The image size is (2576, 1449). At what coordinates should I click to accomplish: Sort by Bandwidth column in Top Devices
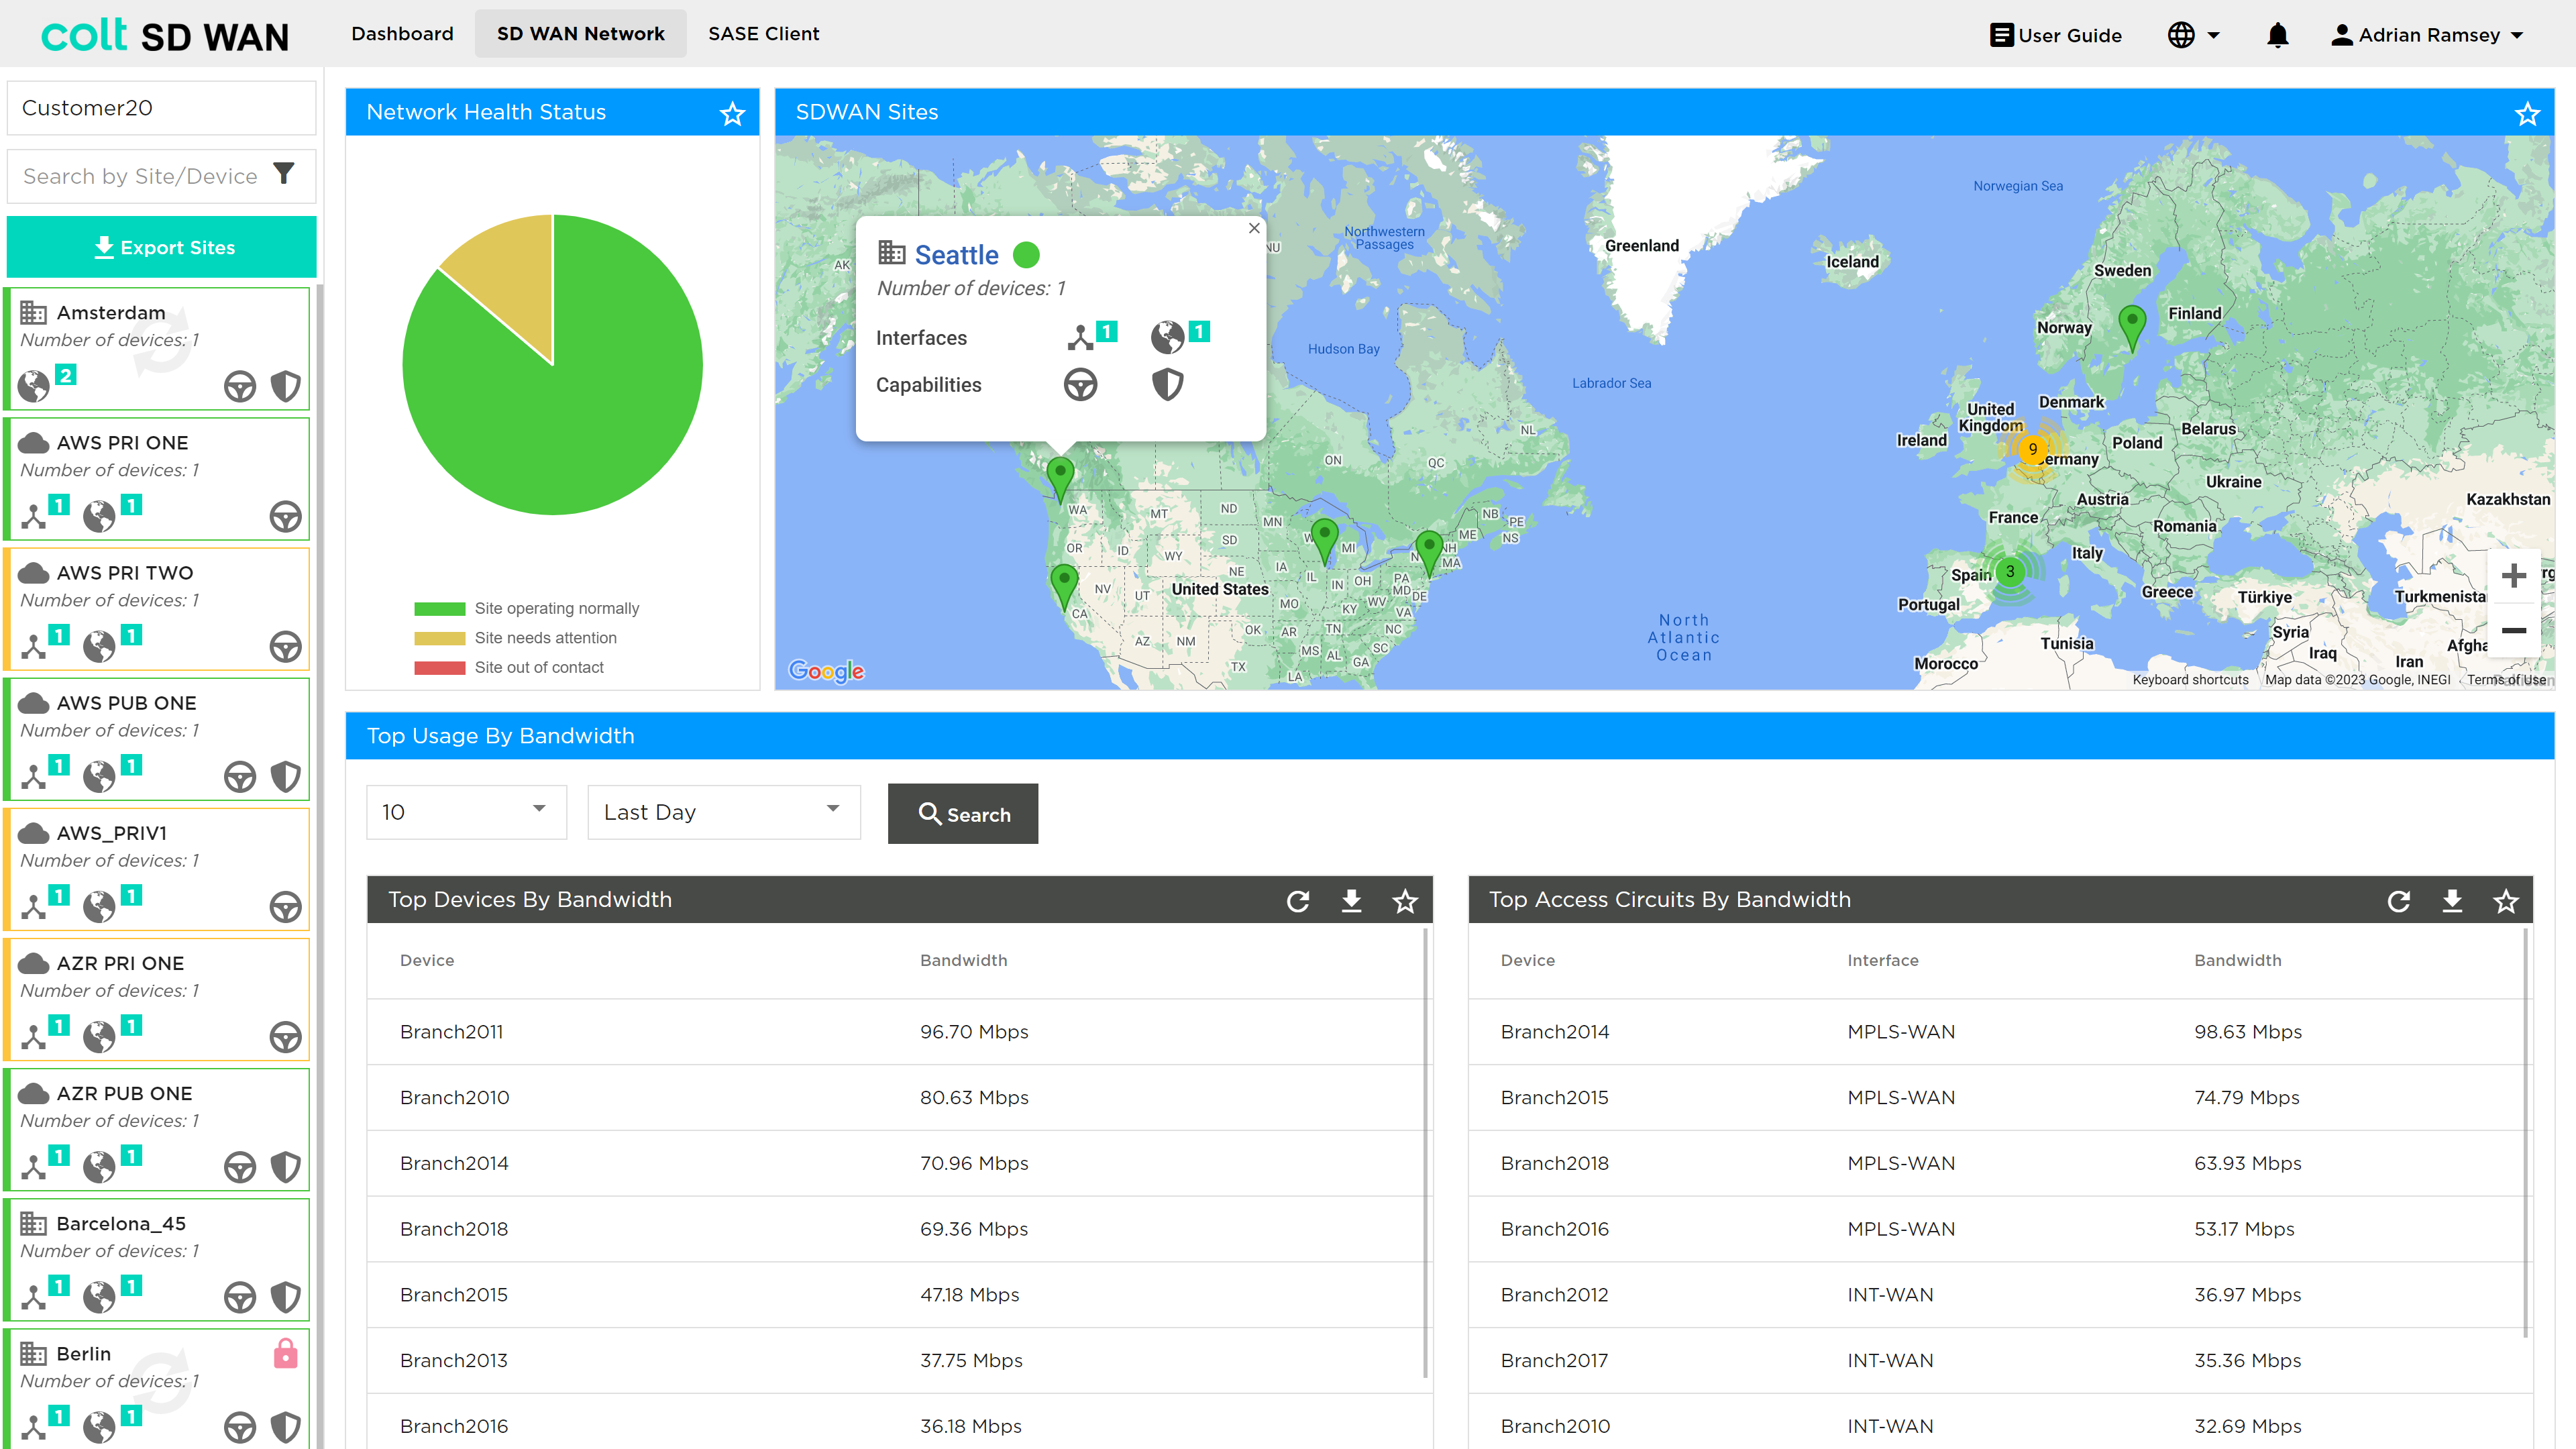click(963, 960)
